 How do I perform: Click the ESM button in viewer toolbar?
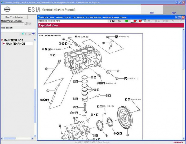111,21
